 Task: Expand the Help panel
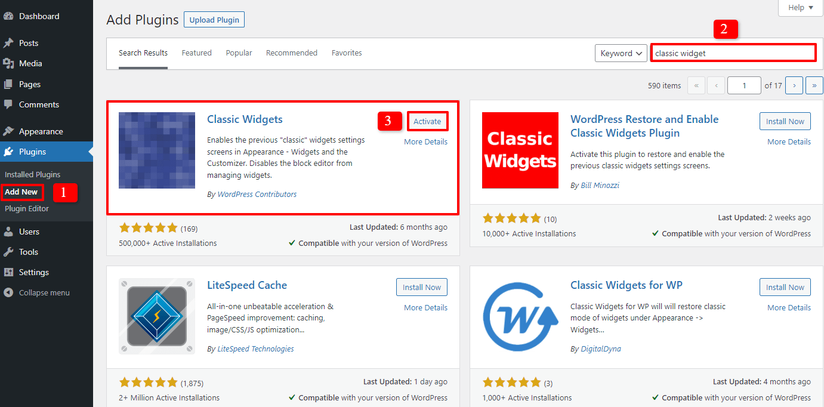800,8
